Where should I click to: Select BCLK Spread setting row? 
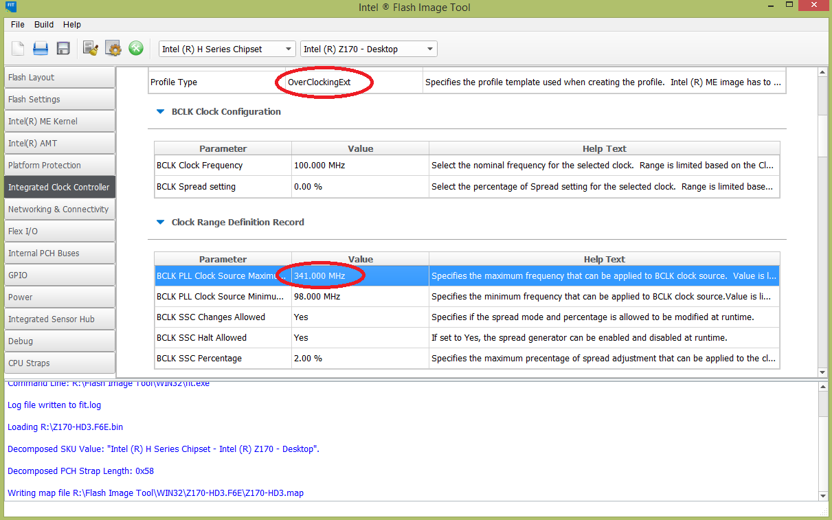coord(466,187)
